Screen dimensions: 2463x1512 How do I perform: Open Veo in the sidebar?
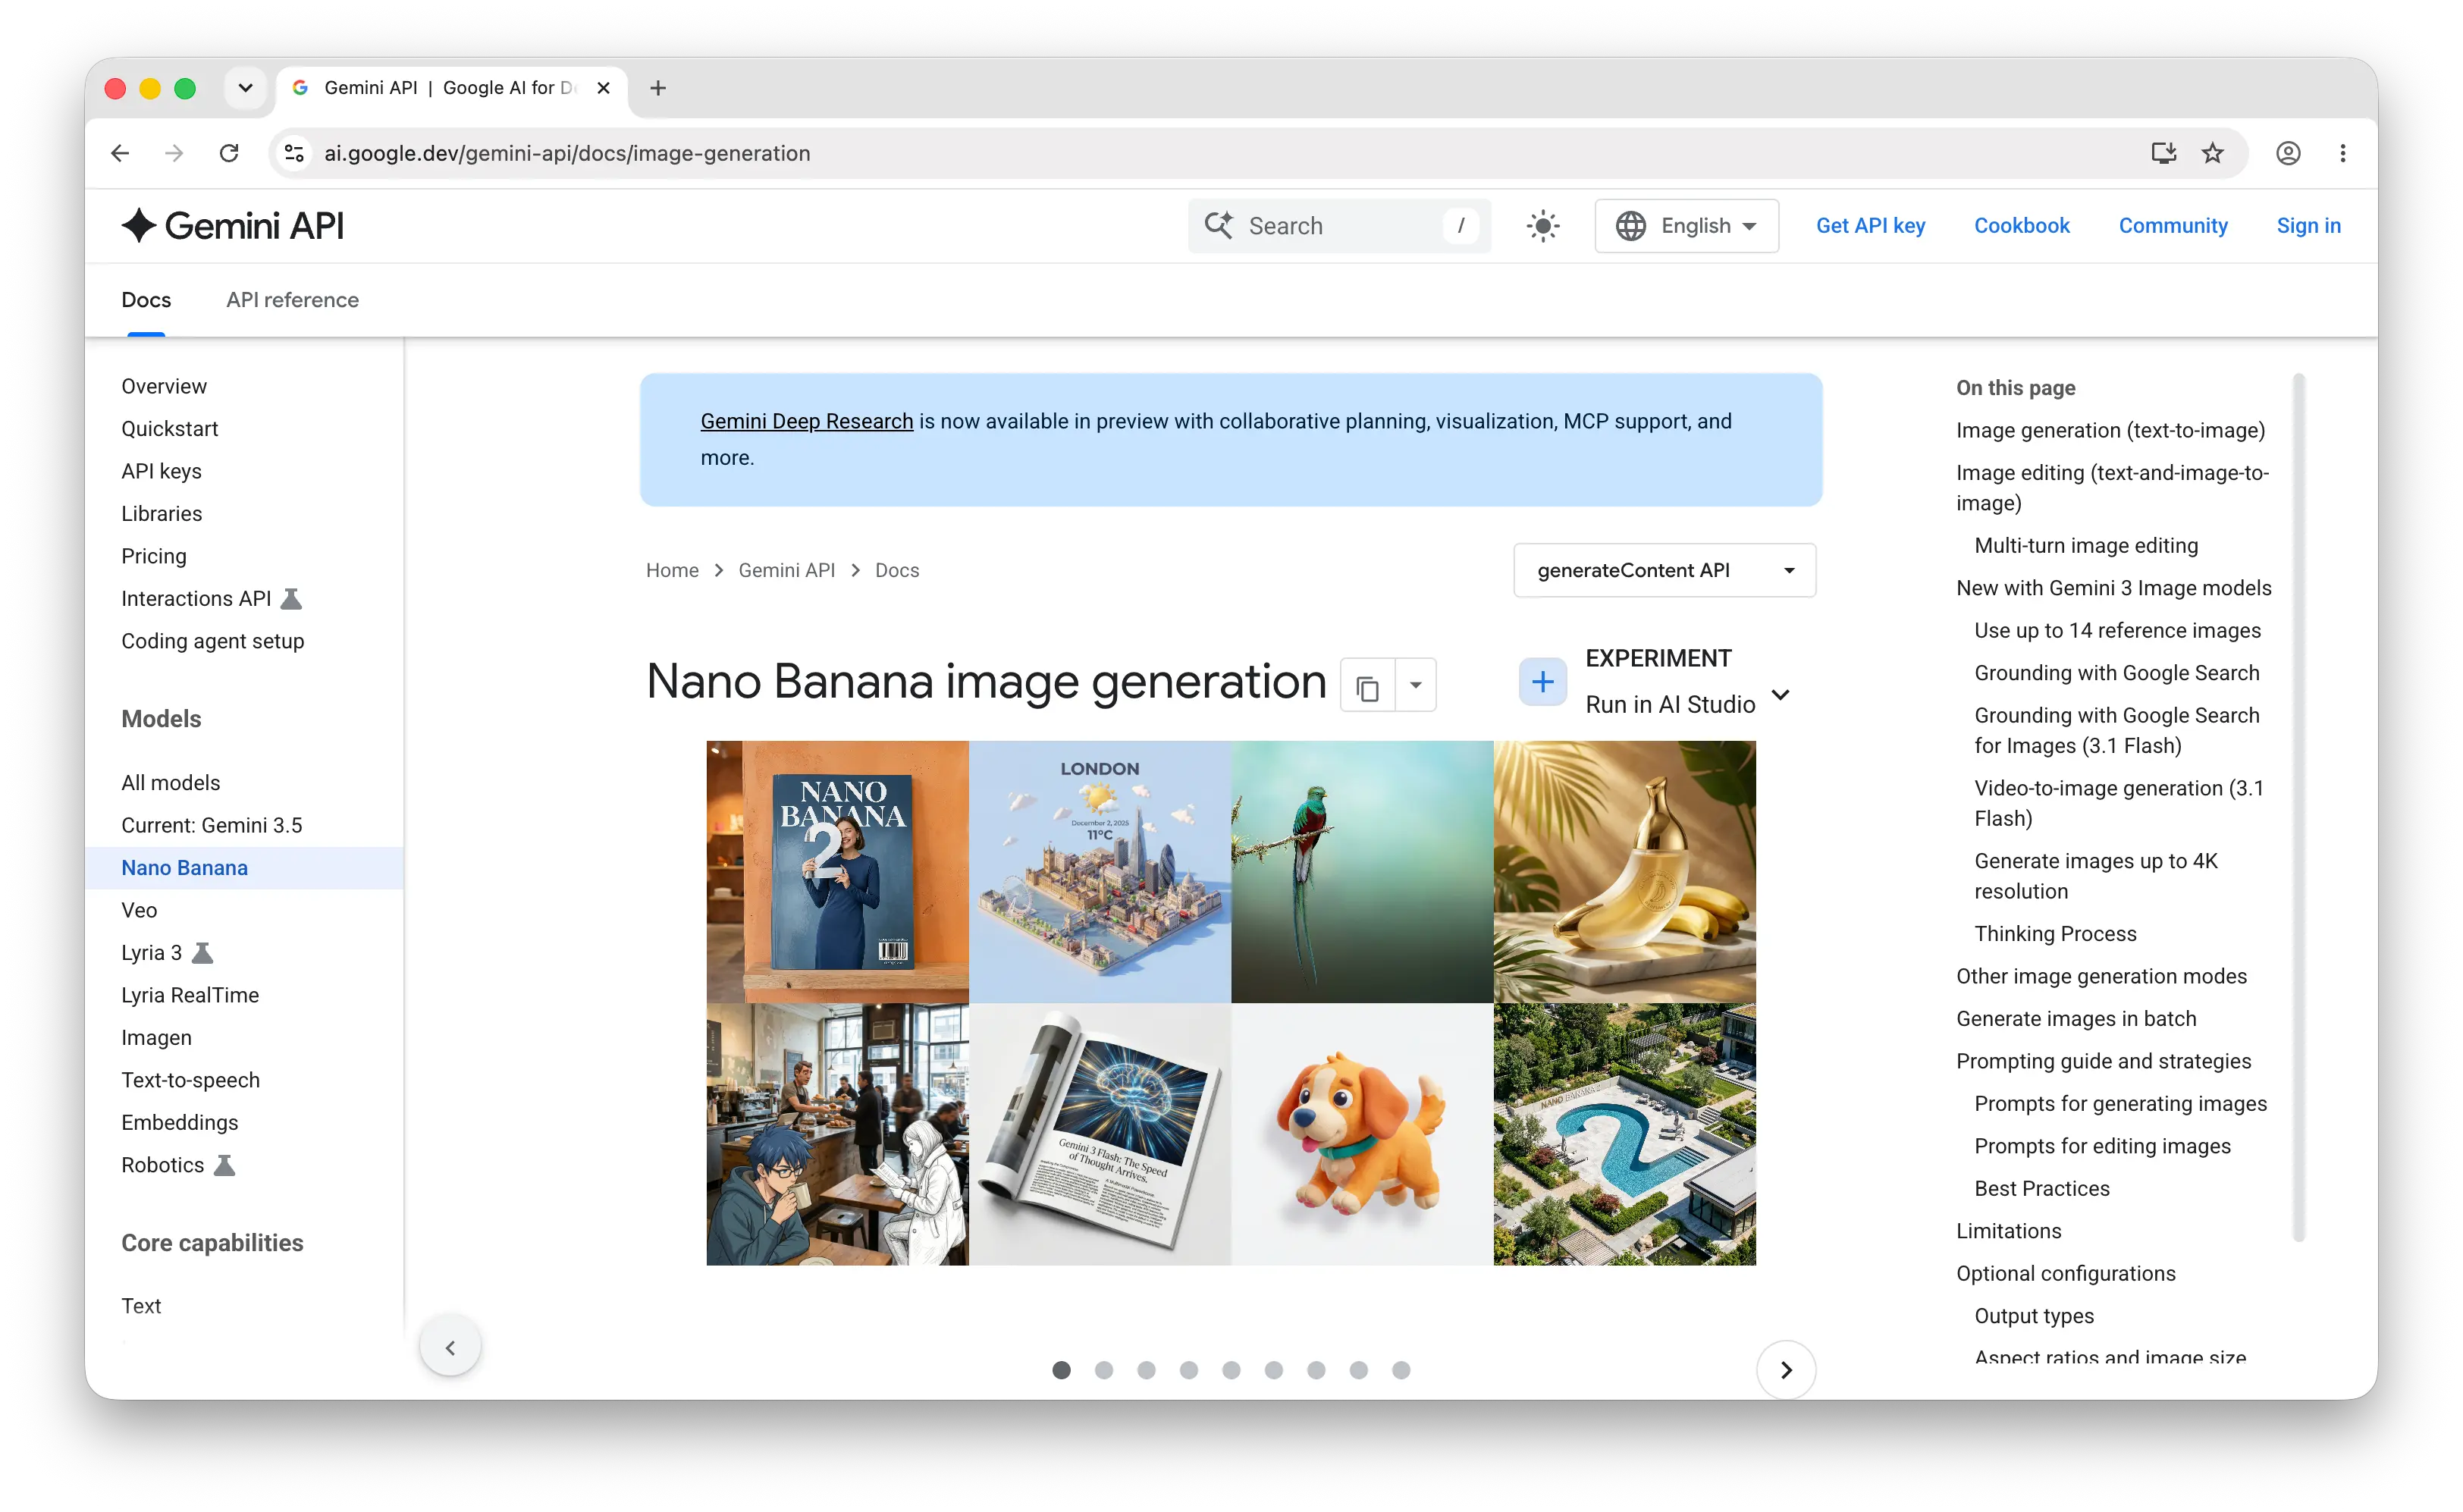(139, 910)
